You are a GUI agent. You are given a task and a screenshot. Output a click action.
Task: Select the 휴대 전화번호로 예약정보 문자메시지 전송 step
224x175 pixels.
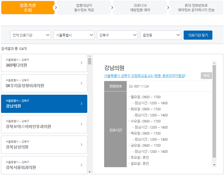[x=196, y=8]
